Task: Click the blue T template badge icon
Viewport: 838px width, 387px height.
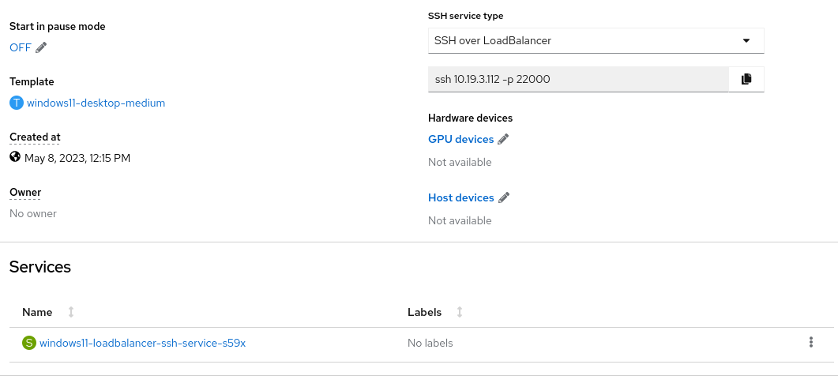Action: 17,103
